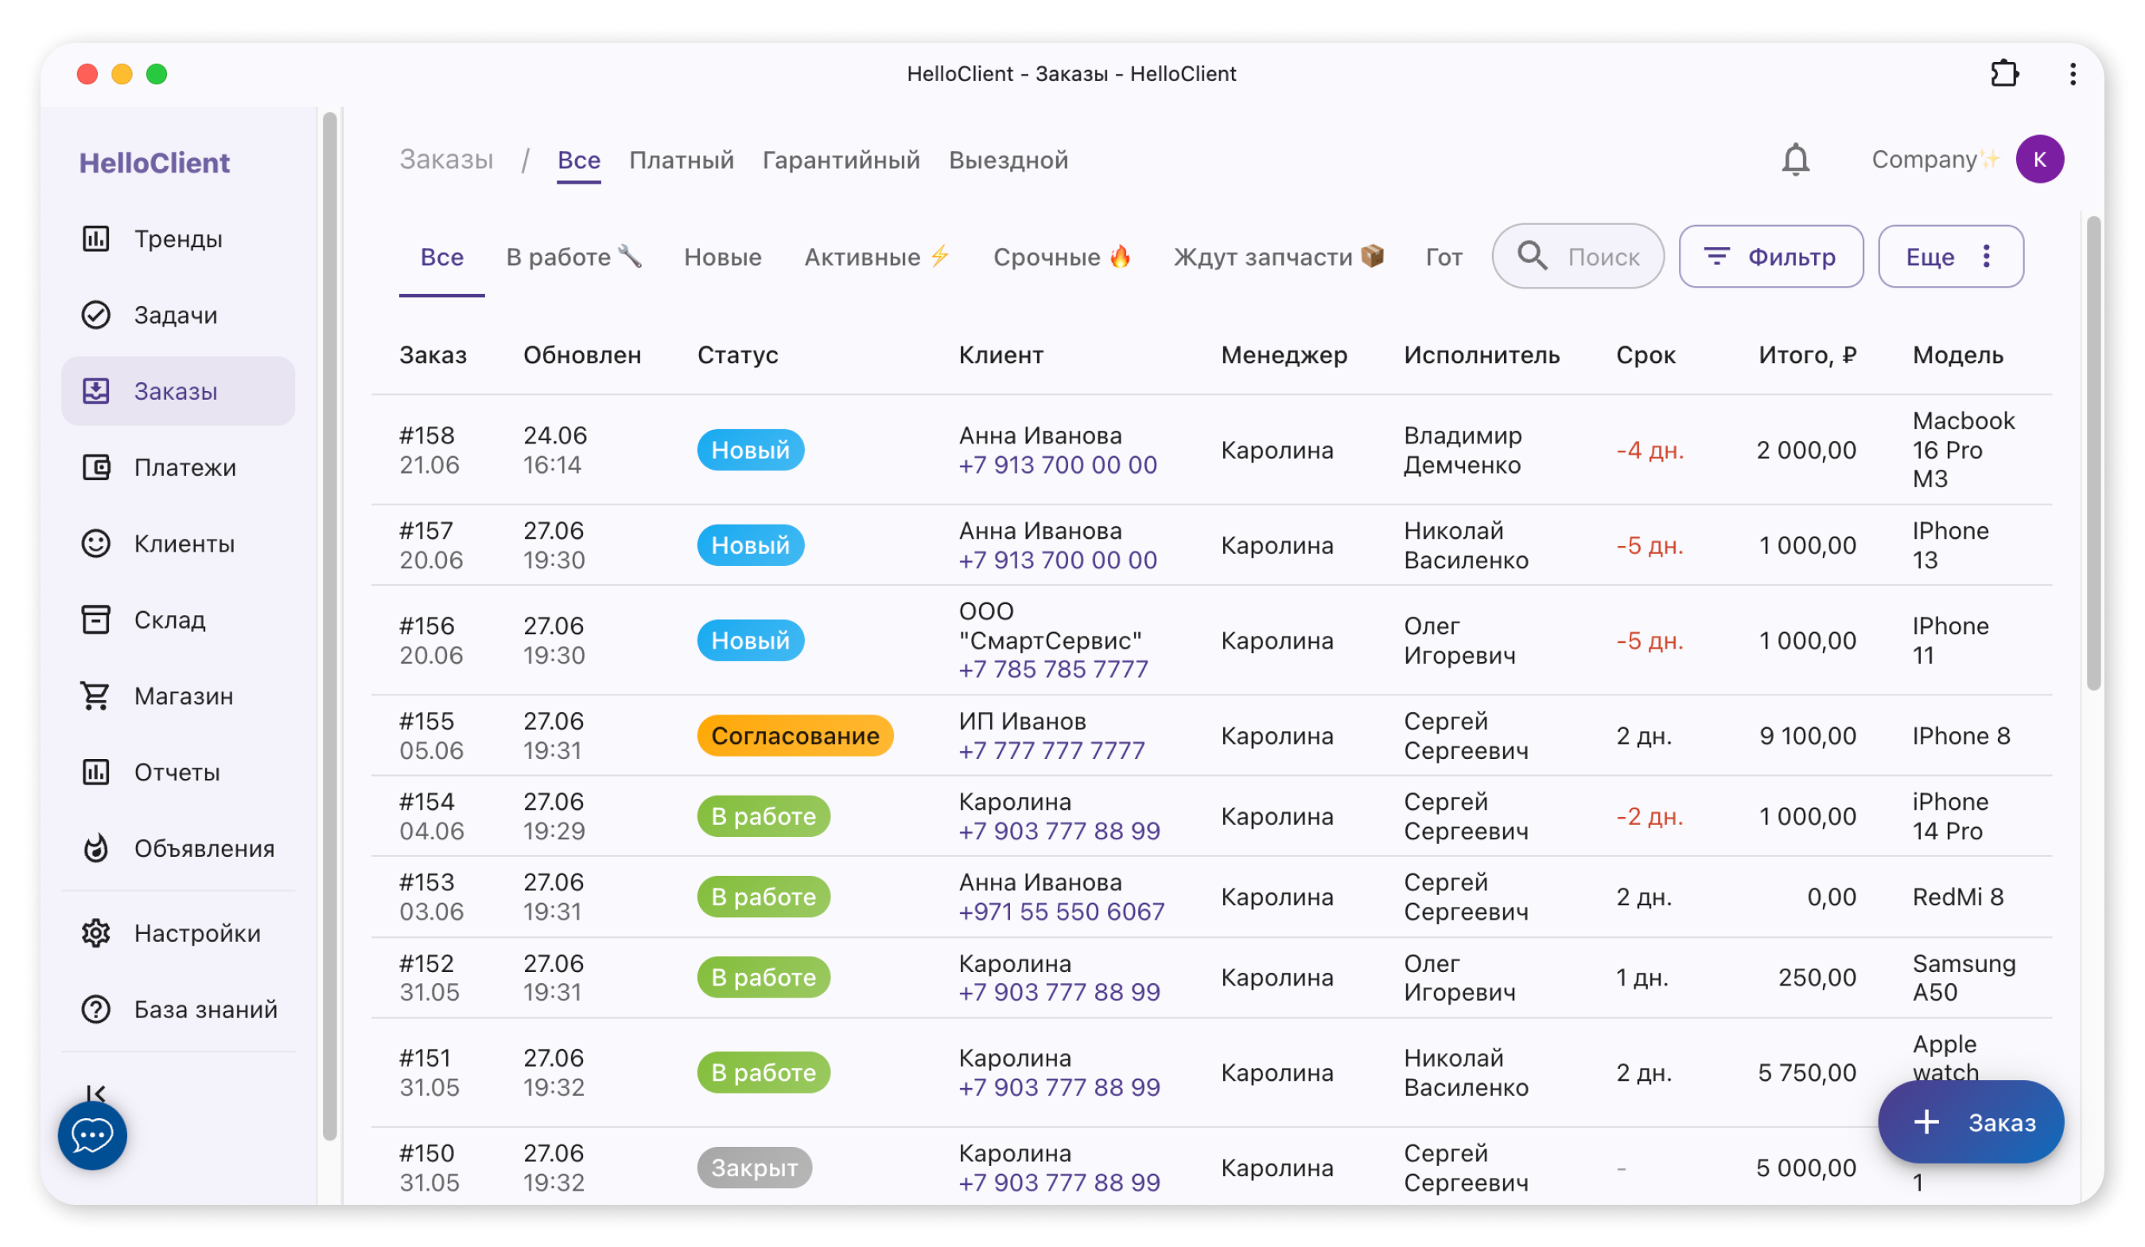Click client ИП Иванов
The height and width of the screenshot is (1247, 2145).
[x=1022, y=722]
